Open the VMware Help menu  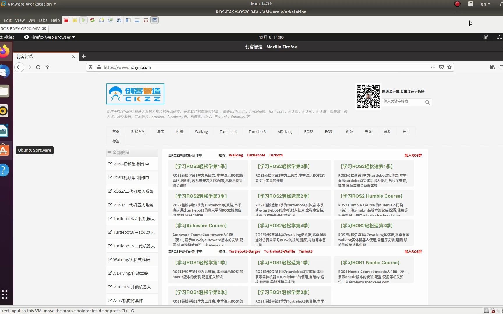coord(55,20)
